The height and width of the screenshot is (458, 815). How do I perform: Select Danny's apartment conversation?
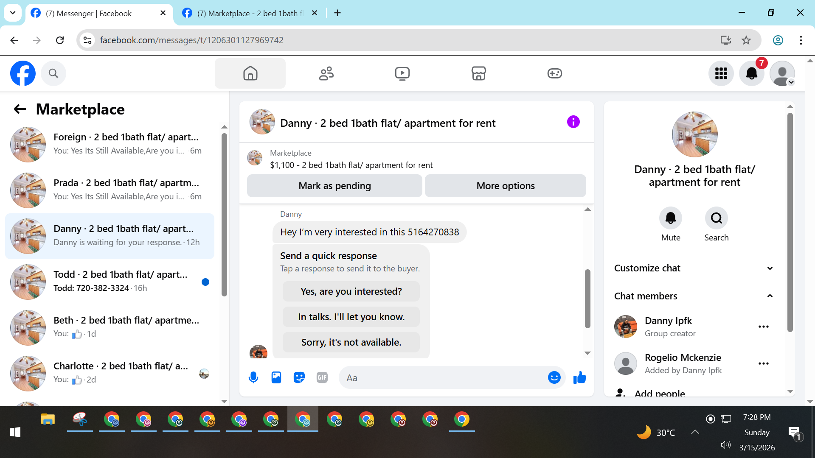(110, 236)
